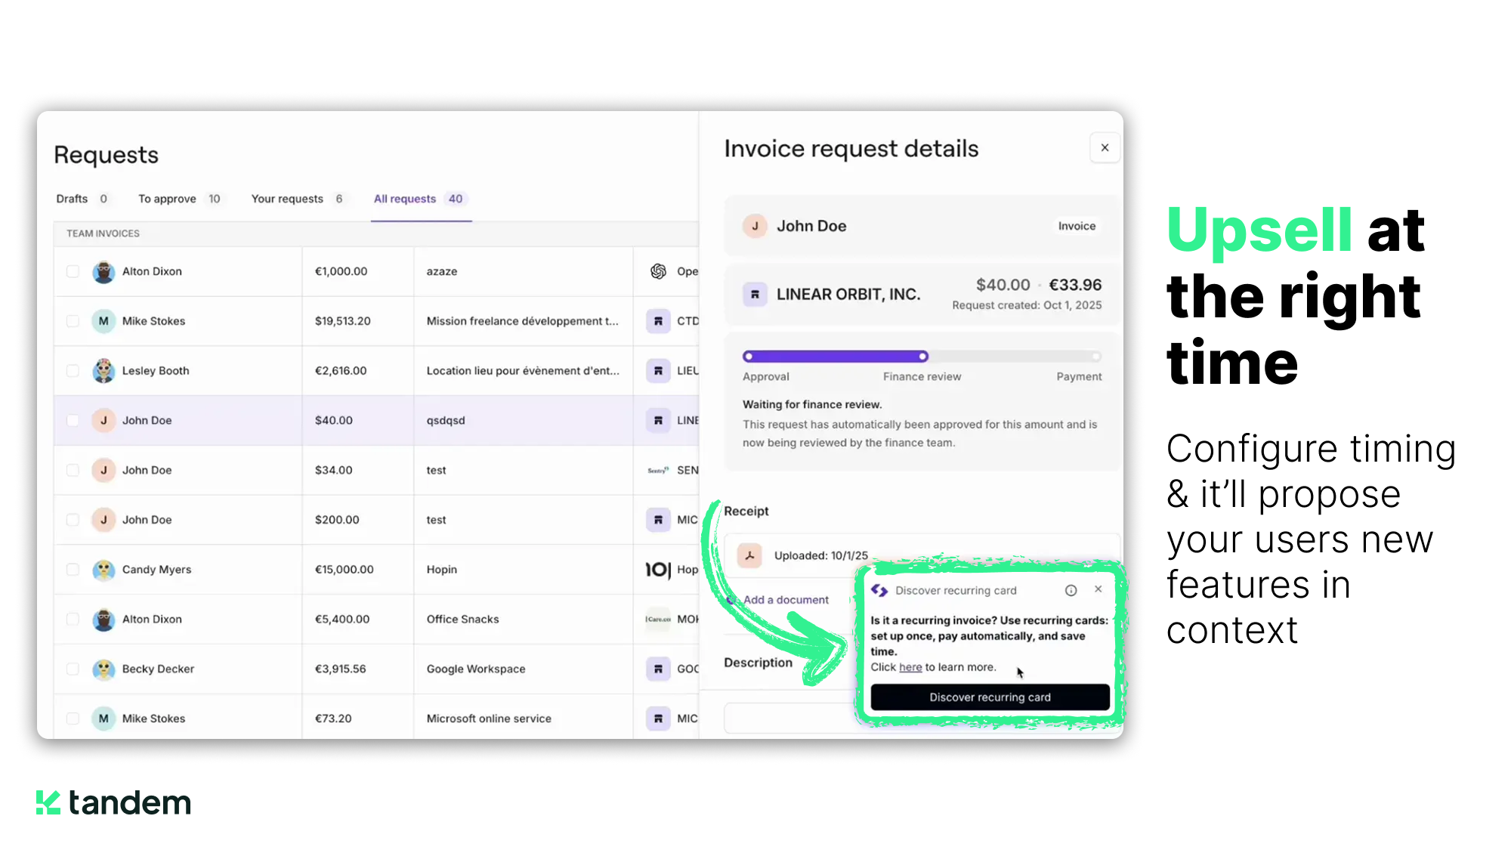1511x850 pixels.
Task: Click the OpenAI supplier icon in first row
Action: pyautogui.click(x=658, y=271)
